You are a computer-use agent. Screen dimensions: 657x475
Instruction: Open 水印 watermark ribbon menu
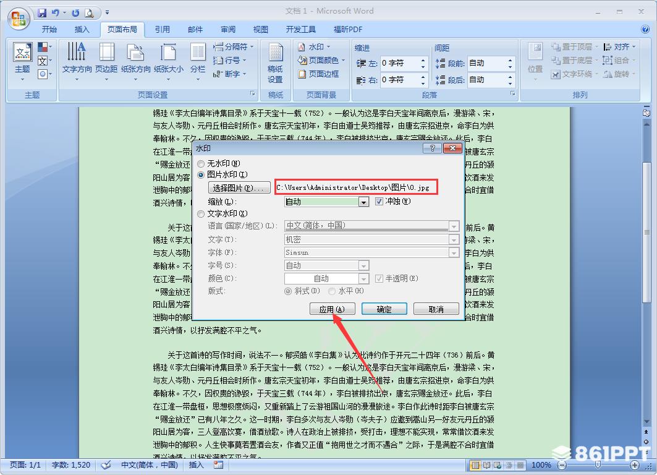(x=314, y=46)
